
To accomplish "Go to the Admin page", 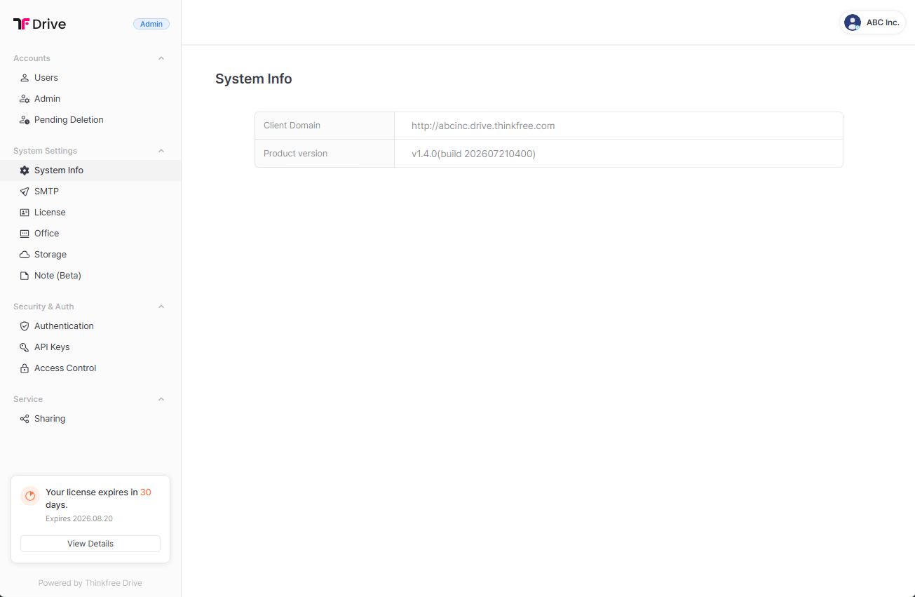I will 90,99.
